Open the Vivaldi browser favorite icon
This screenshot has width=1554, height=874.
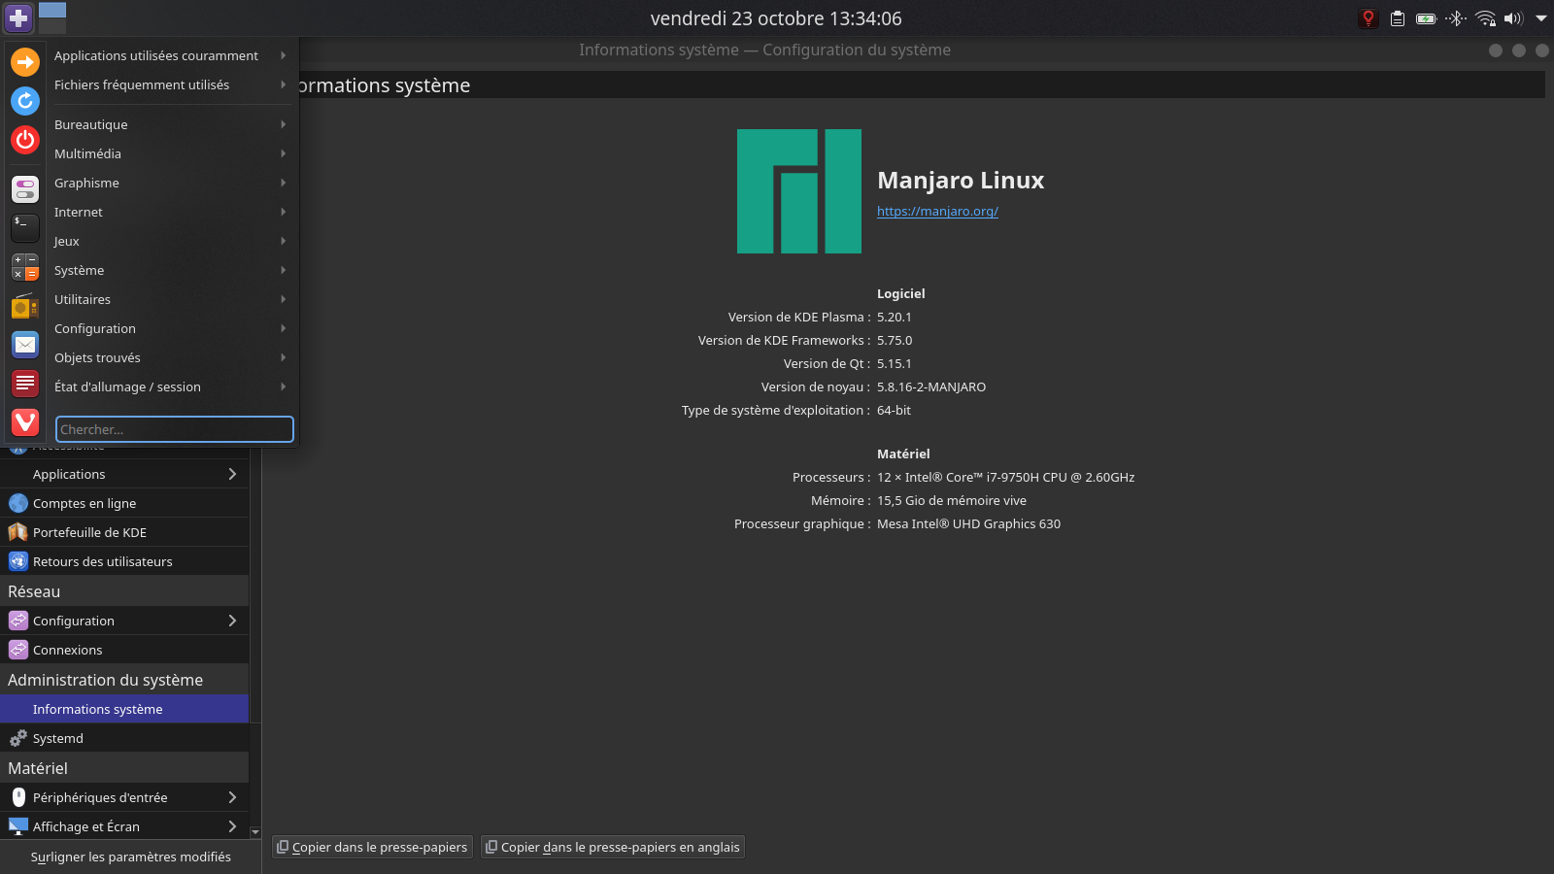(x=25, y=422)
